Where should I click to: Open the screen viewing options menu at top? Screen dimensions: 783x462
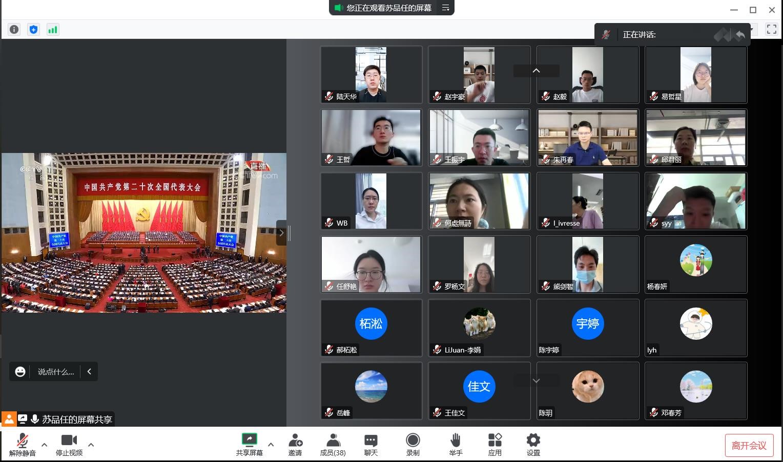pyautogui.click(x=446, y=8)
